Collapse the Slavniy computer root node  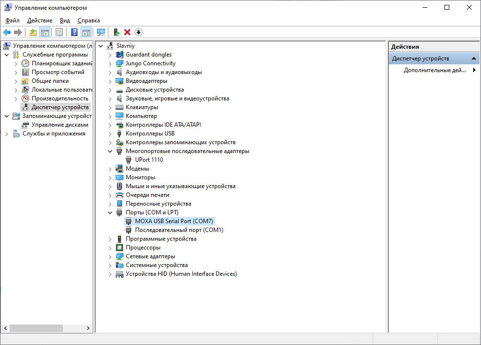(x=100, y=46)
